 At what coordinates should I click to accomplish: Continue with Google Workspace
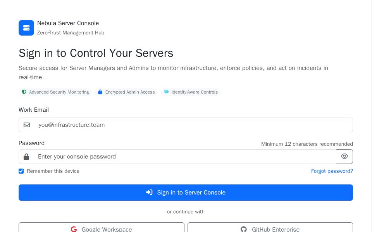(102, 229)
